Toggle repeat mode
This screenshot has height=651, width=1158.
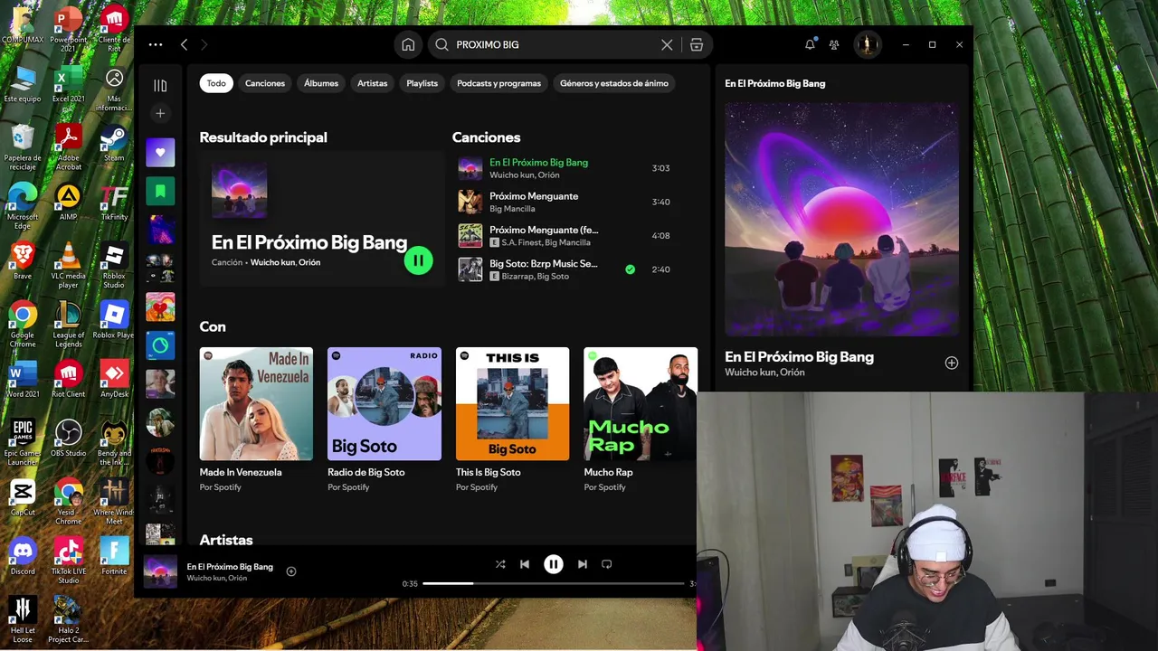(607, 564)
